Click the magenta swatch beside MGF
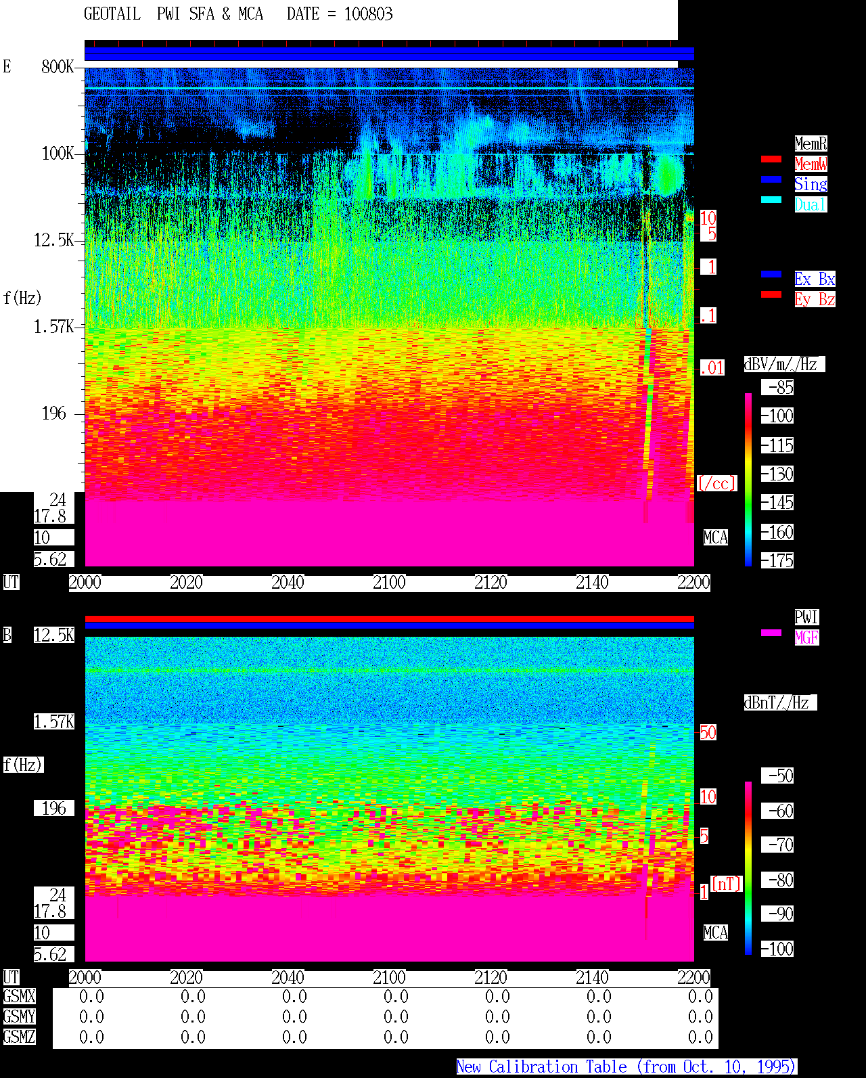 tap(771, 633)
